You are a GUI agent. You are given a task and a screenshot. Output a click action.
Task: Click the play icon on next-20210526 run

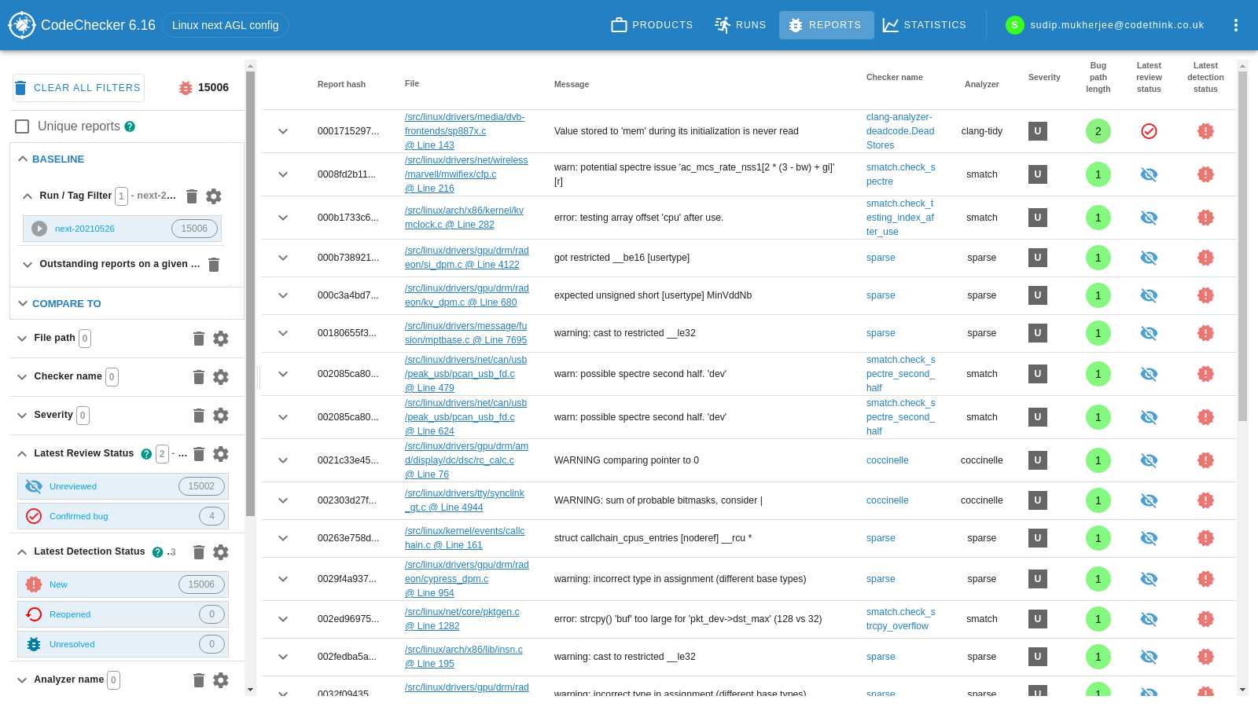[x=39, y=229]
